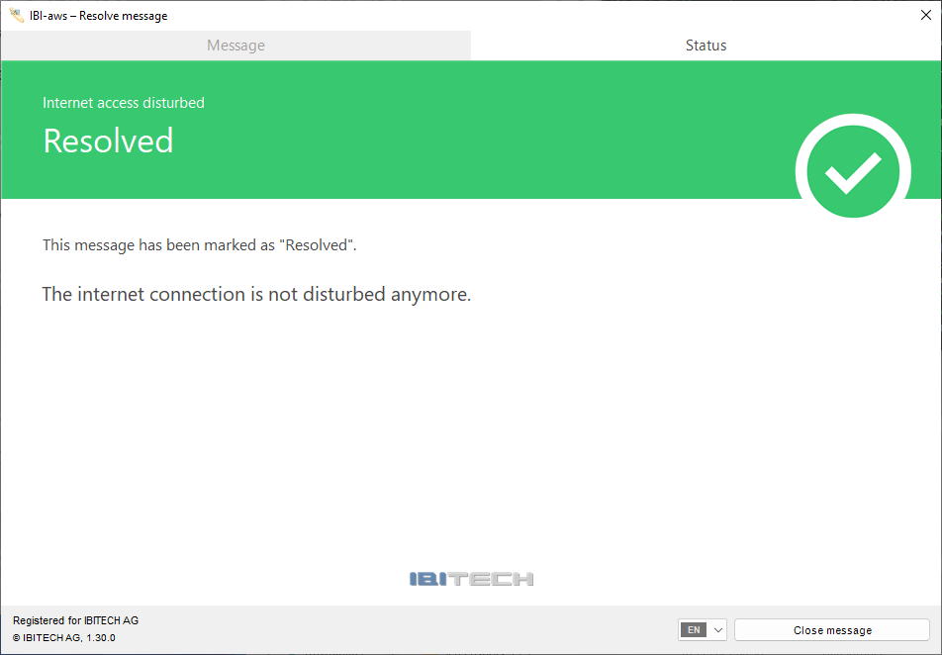Viewport: 942px width, 655px height.
Task: Click the "IBI-aws – Resolve message" window title
Action: point(98,16)
